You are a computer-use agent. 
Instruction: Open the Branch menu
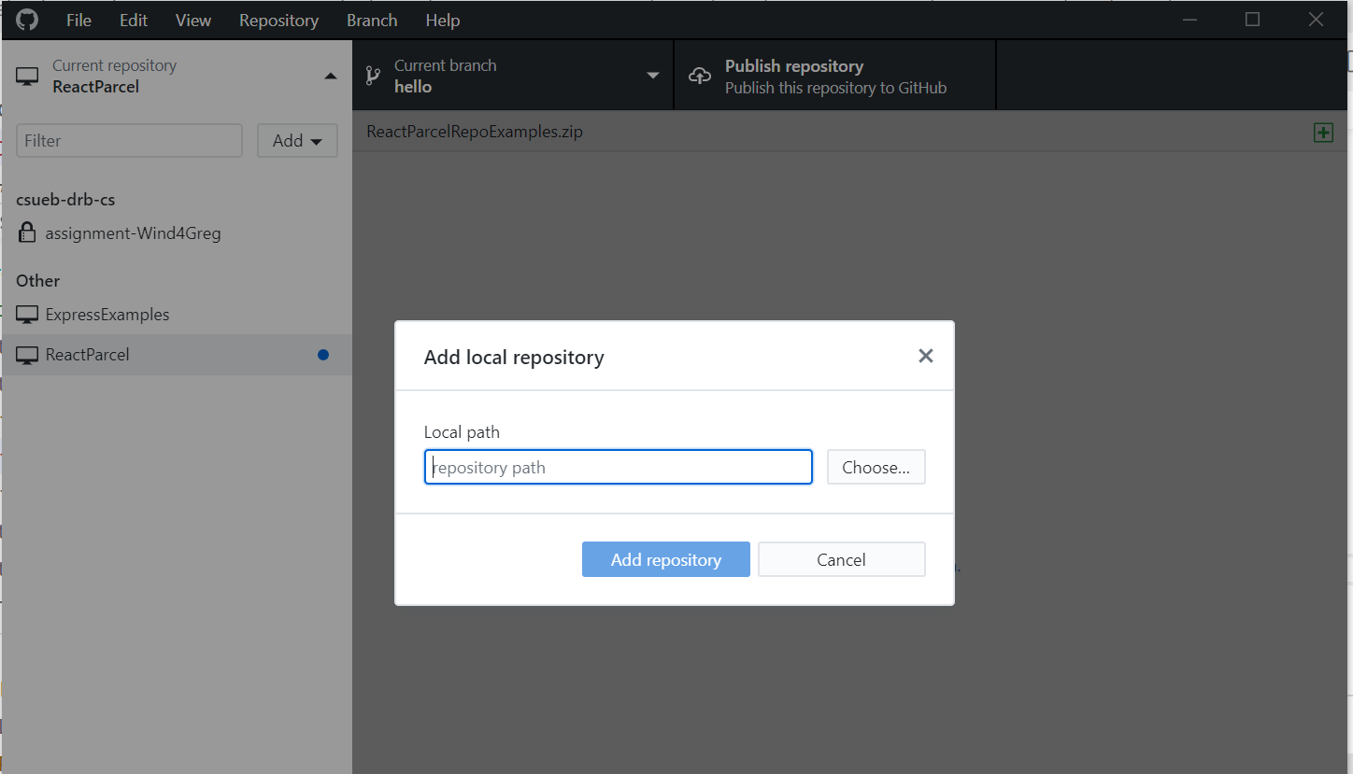coord(371,20)
